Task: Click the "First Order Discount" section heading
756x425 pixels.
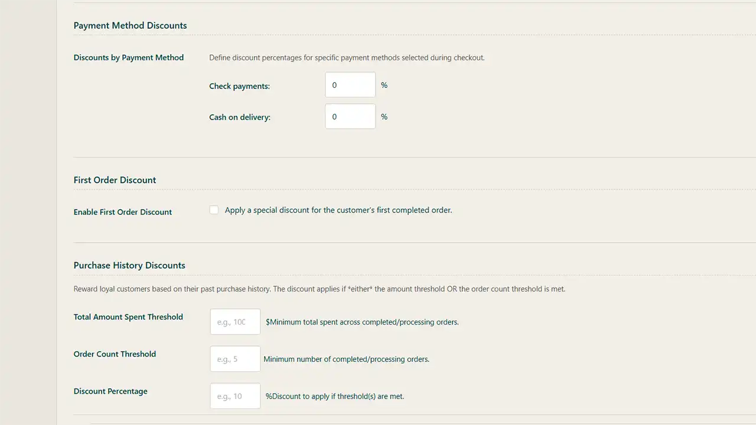Action: pyautogui.click(x=115, y=180)
